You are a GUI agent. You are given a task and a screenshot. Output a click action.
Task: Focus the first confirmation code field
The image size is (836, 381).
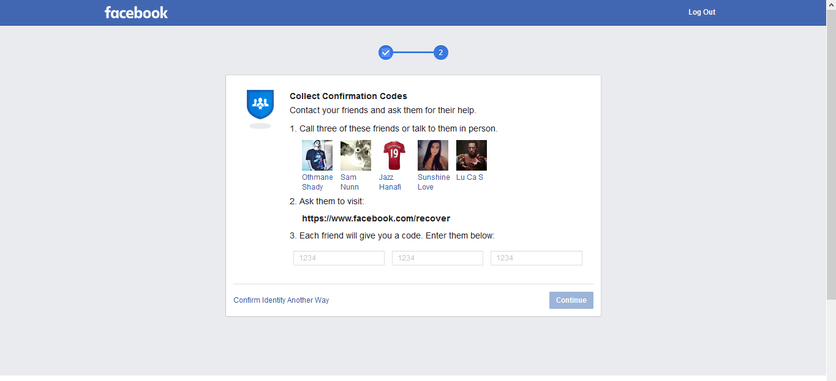[339, 258]
